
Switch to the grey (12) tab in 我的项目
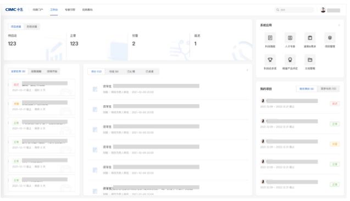[328, 89]
